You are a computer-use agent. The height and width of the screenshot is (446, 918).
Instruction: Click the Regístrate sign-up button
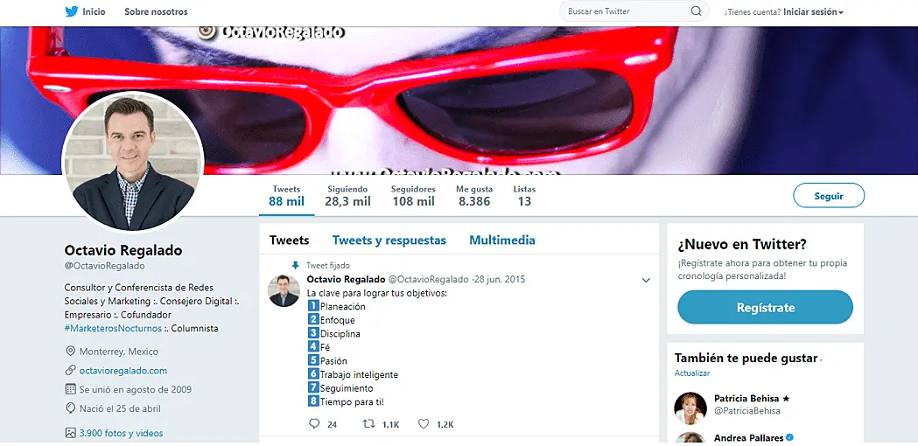(765, 307)
